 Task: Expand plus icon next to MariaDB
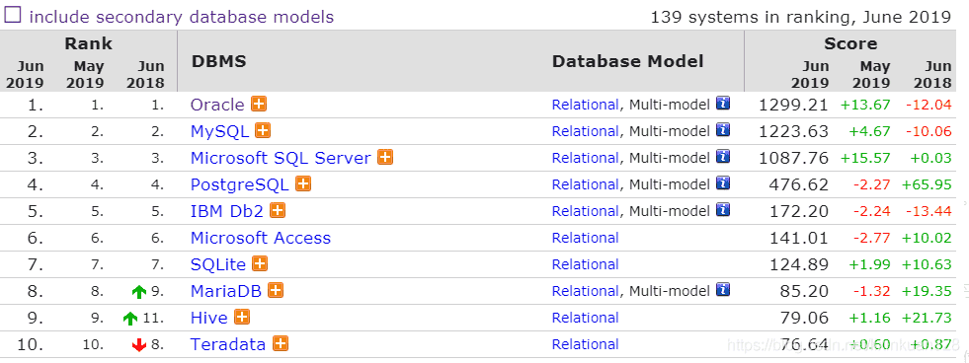pos(276,290)
